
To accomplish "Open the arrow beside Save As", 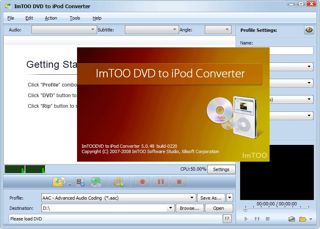I will click(229, 198).
